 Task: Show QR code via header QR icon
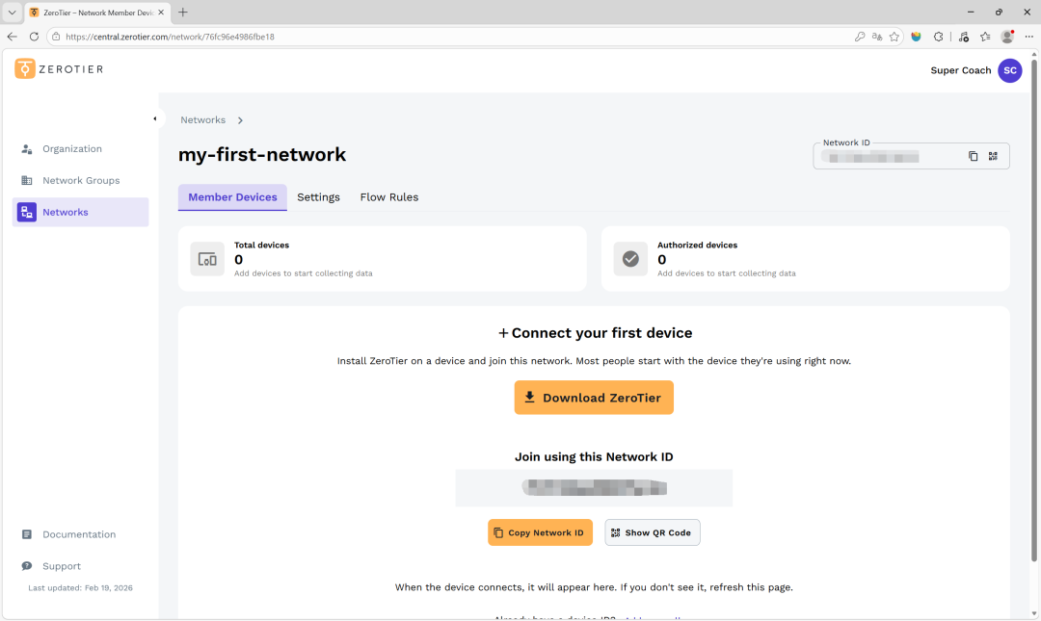pyautogui.click(x=993, y=157)
